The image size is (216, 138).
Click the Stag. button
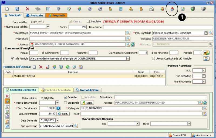coord(87,103)
